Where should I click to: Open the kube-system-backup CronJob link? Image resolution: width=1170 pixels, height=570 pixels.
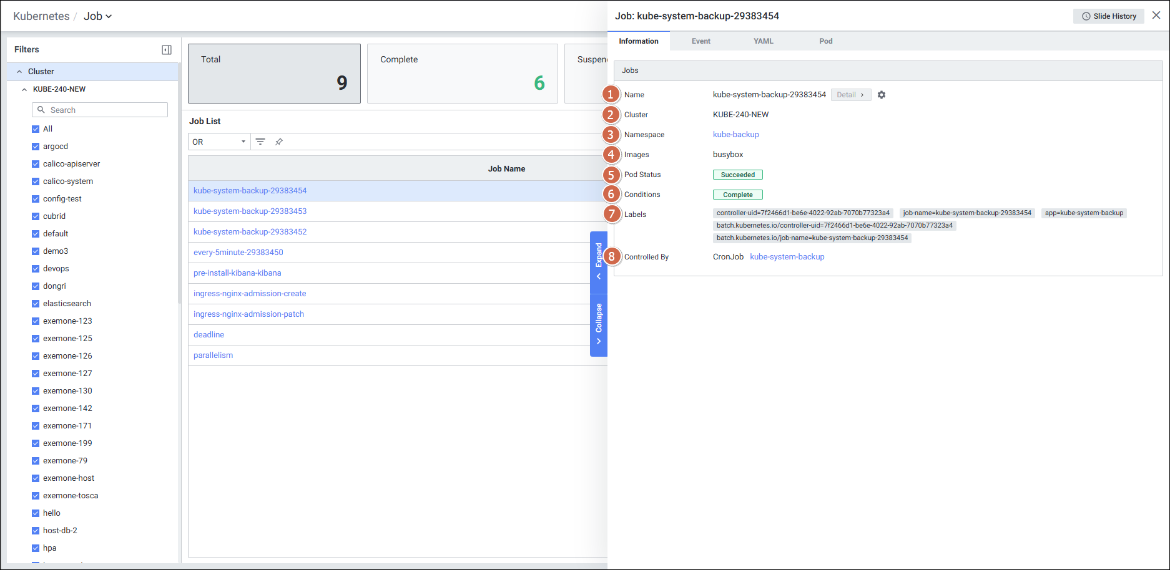(787, 257)
